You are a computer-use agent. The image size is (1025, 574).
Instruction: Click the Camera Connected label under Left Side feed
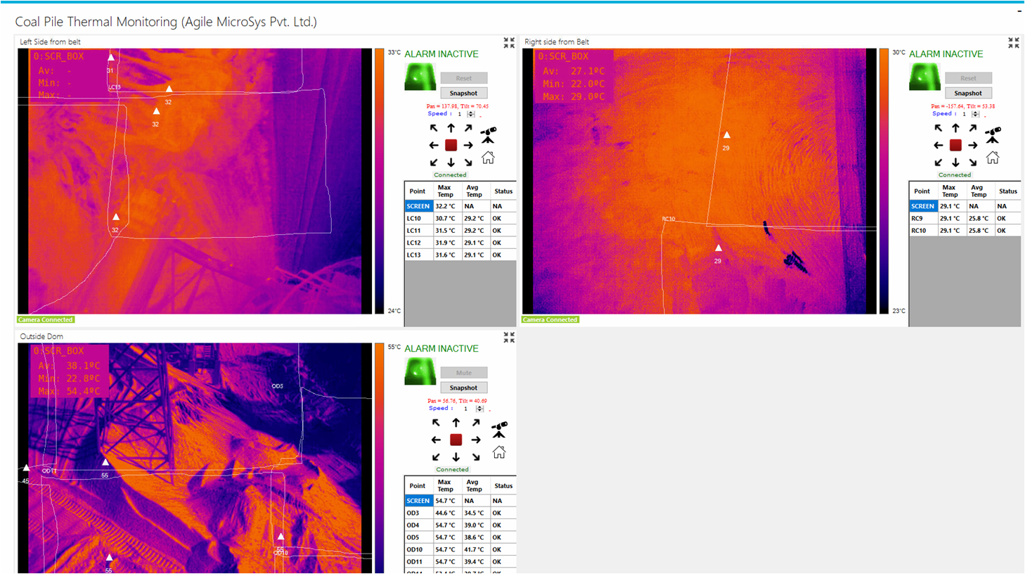point(45,319)
